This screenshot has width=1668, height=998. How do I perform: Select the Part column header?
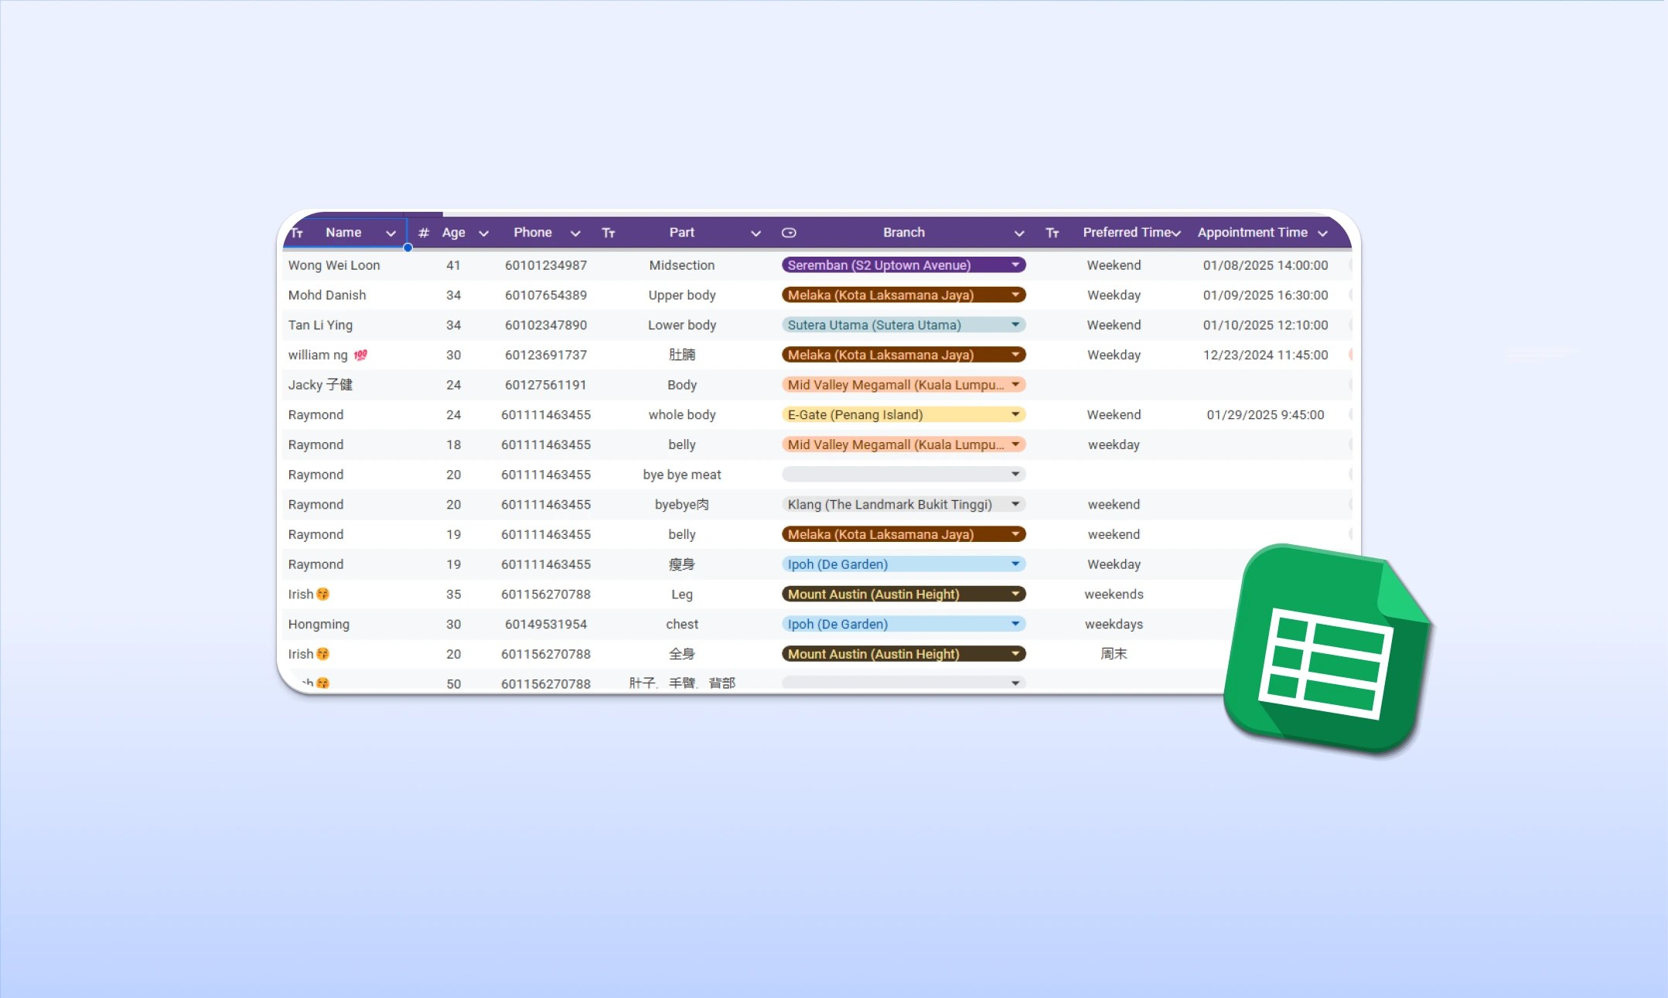pyautogui.click(x=681, y=233)
